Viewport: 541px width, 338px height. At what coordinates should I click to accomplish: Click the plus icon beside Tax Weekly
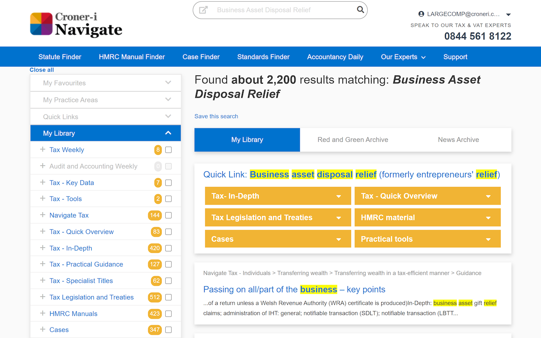42,150
